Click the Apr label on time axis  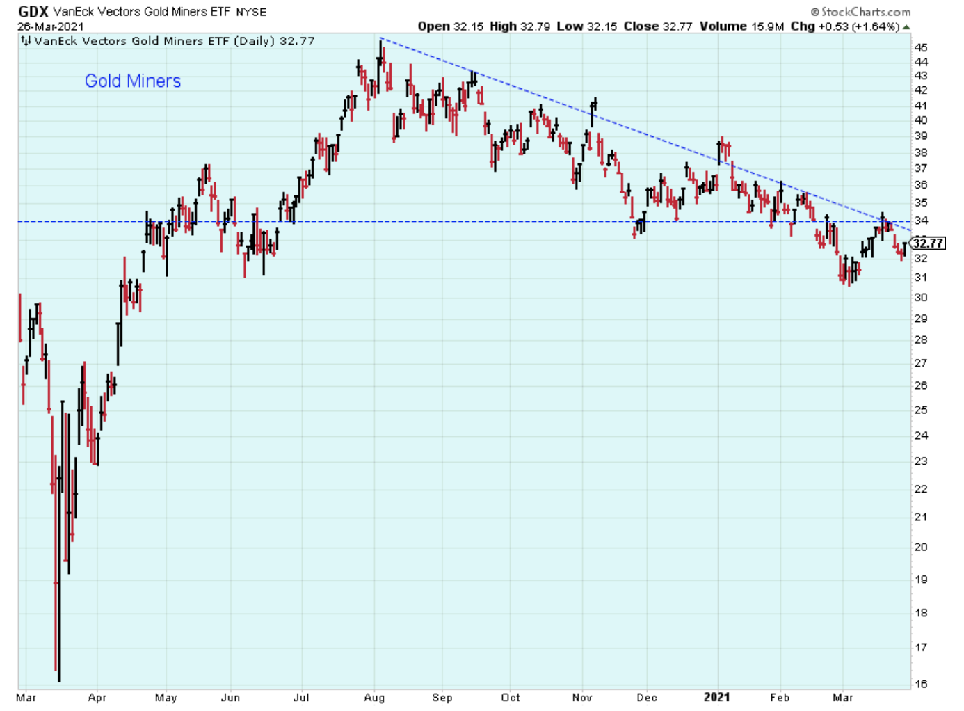click(97, 698)
